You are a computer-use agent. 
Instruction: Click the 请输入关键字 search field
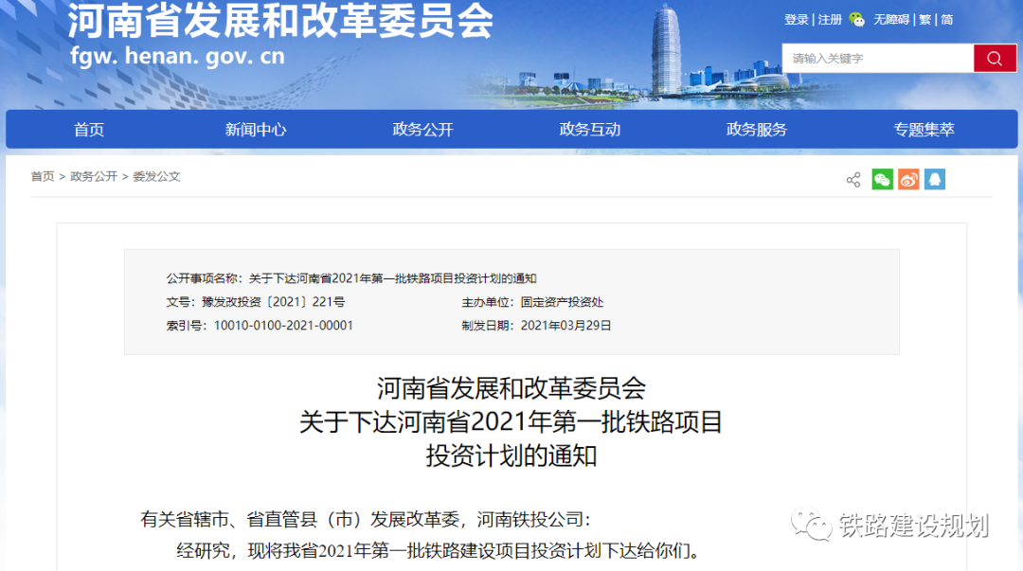[x=877, y=59]
